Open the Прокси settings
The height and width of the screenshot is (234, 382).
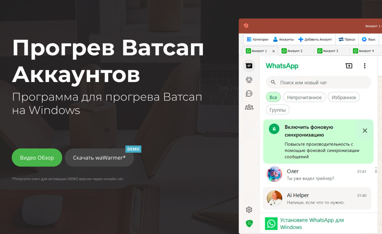tap(347, 39)
